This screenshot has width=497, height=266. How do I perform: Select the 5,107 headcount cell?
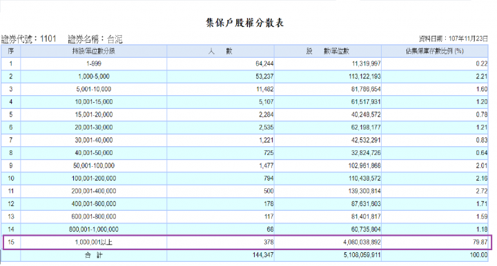(x=220, y=102)
